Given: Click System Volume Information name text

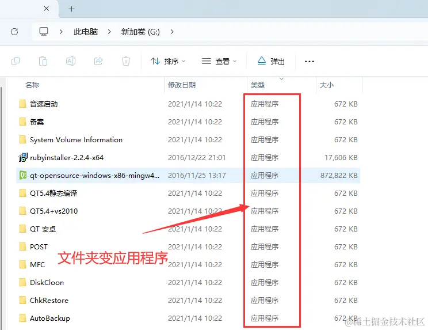Looking at the screenshot, I should point(76,139).
